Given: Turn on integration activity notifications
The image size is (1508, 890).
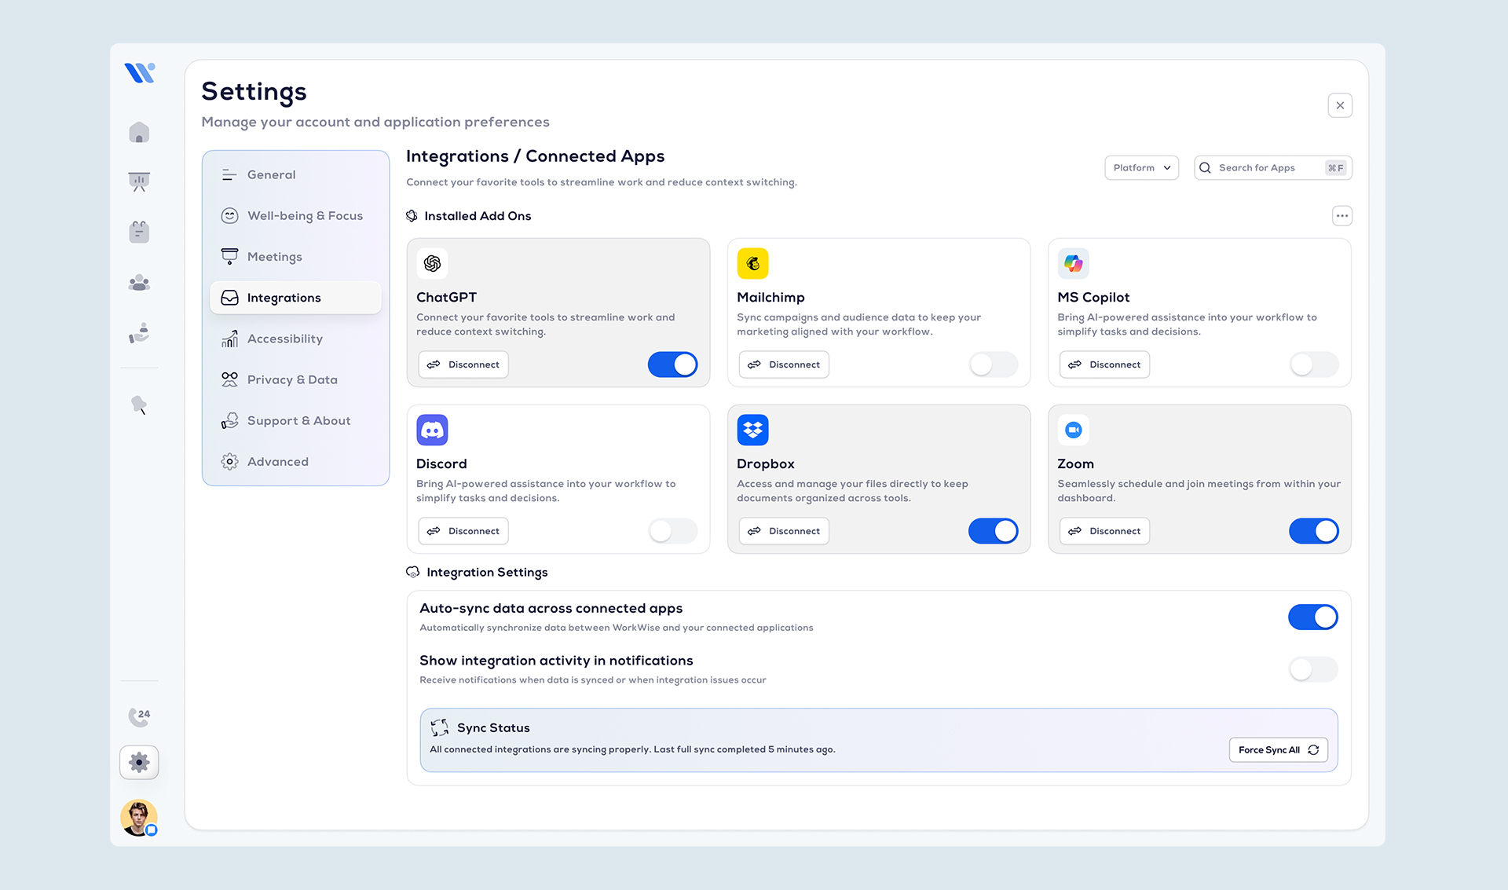Looking at the screenshot, I should pyautogui.click(x=1312, y=669).
